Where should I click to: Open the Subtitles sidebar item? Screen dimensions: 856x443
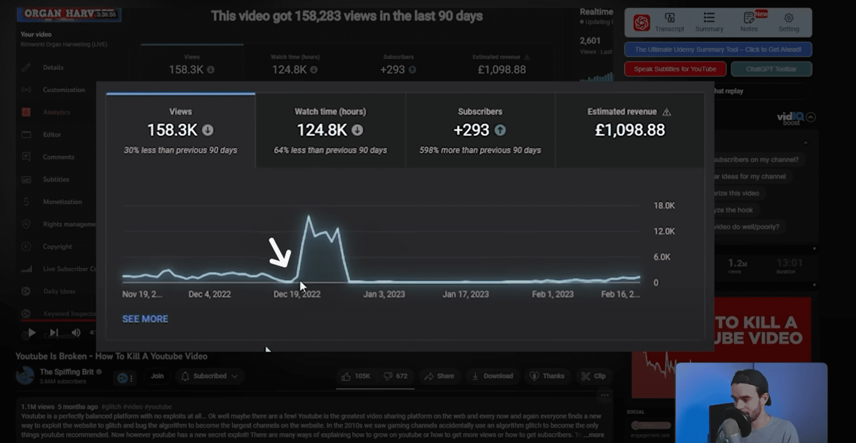coord(56,179)
